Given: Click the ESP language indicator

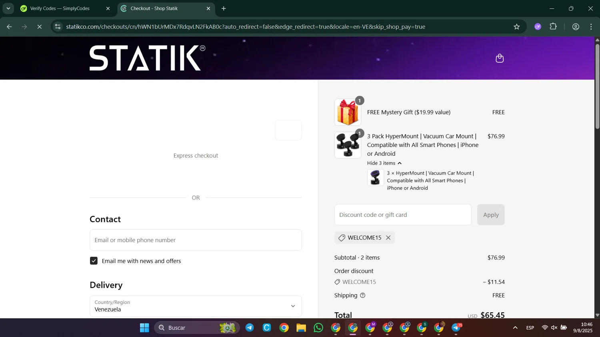Looking at the screenshot, I should pyautogui.click(x=530, y=328).
